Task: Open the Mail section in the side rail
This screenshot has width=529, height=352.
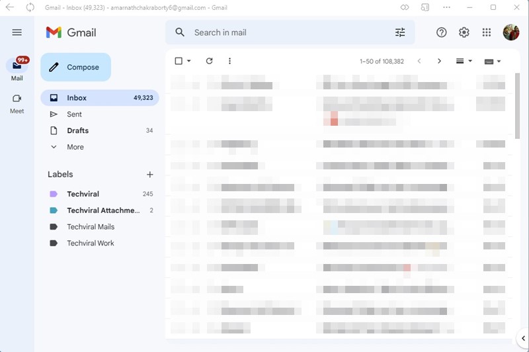Action: tap(17, 69)
